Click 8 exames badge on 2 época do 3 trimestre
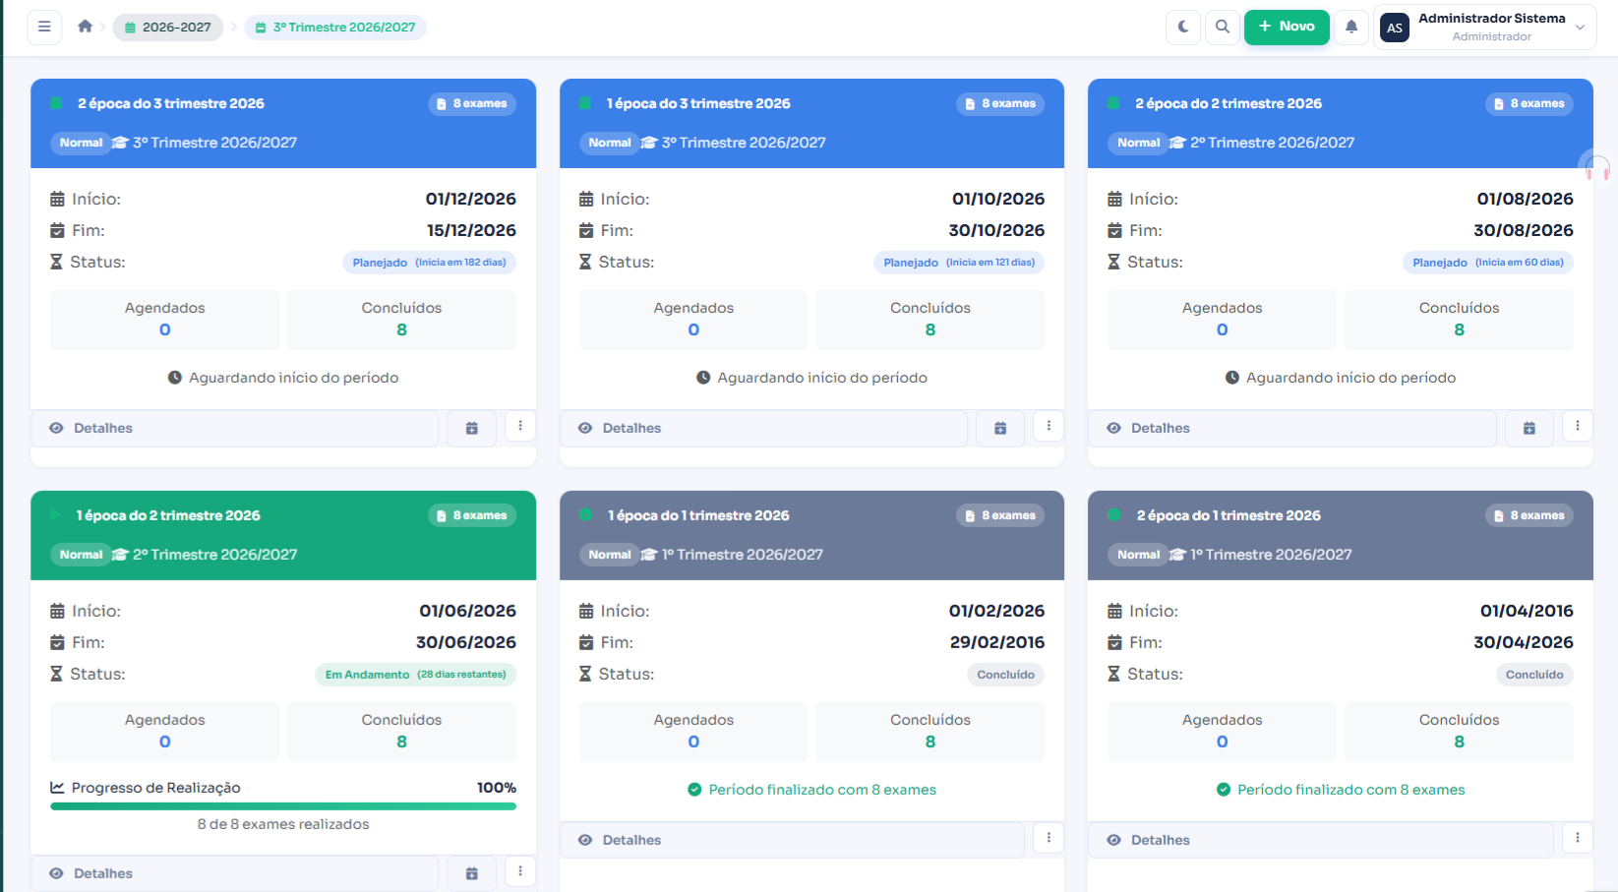This screenshot has height=892, width=1618. coord(472,103)
